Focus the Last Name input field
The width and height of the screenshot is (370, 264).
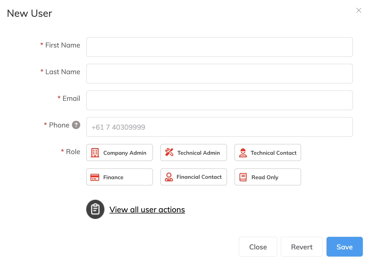(220, 74)
